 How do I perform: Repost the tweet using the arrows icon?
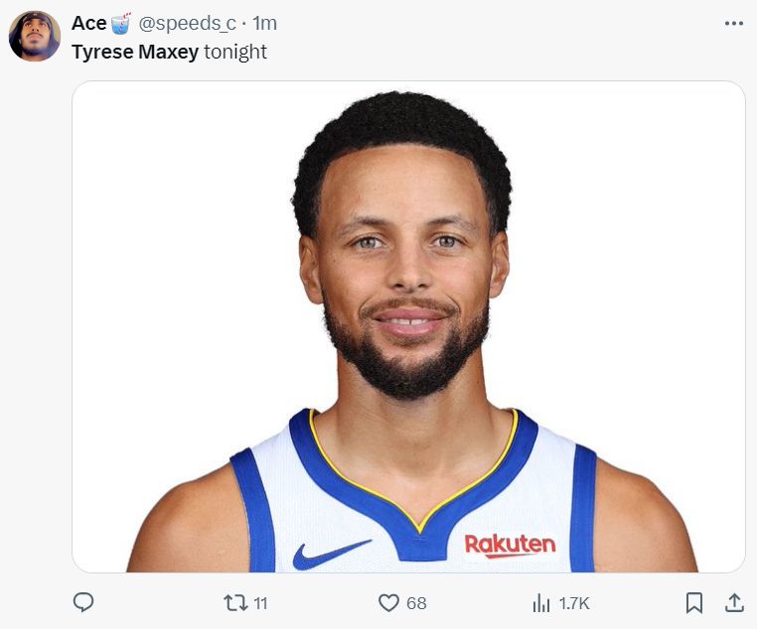pos(234,602)
